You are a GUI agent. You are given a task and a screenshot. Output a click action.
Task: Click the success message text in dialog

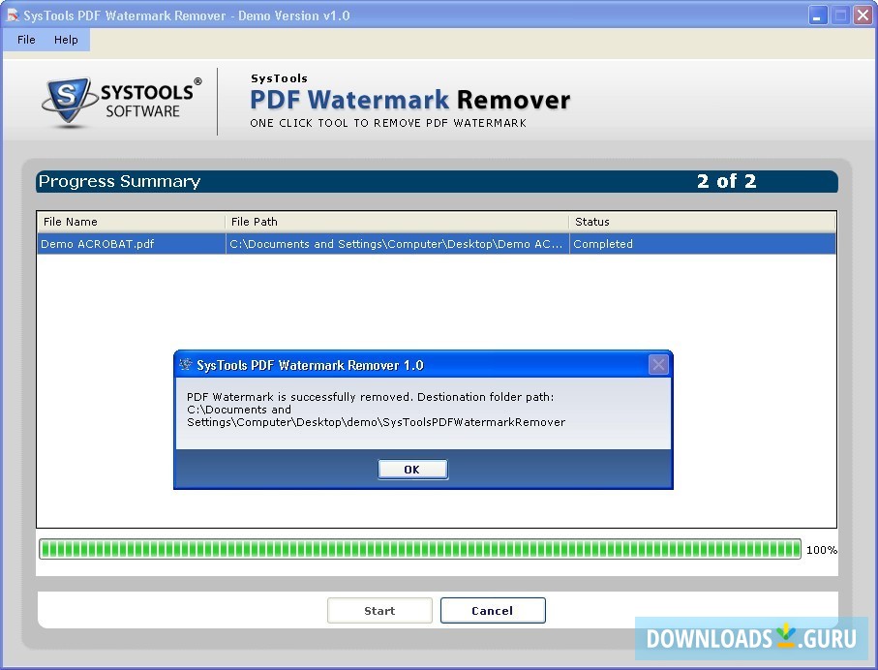point(376,410)
